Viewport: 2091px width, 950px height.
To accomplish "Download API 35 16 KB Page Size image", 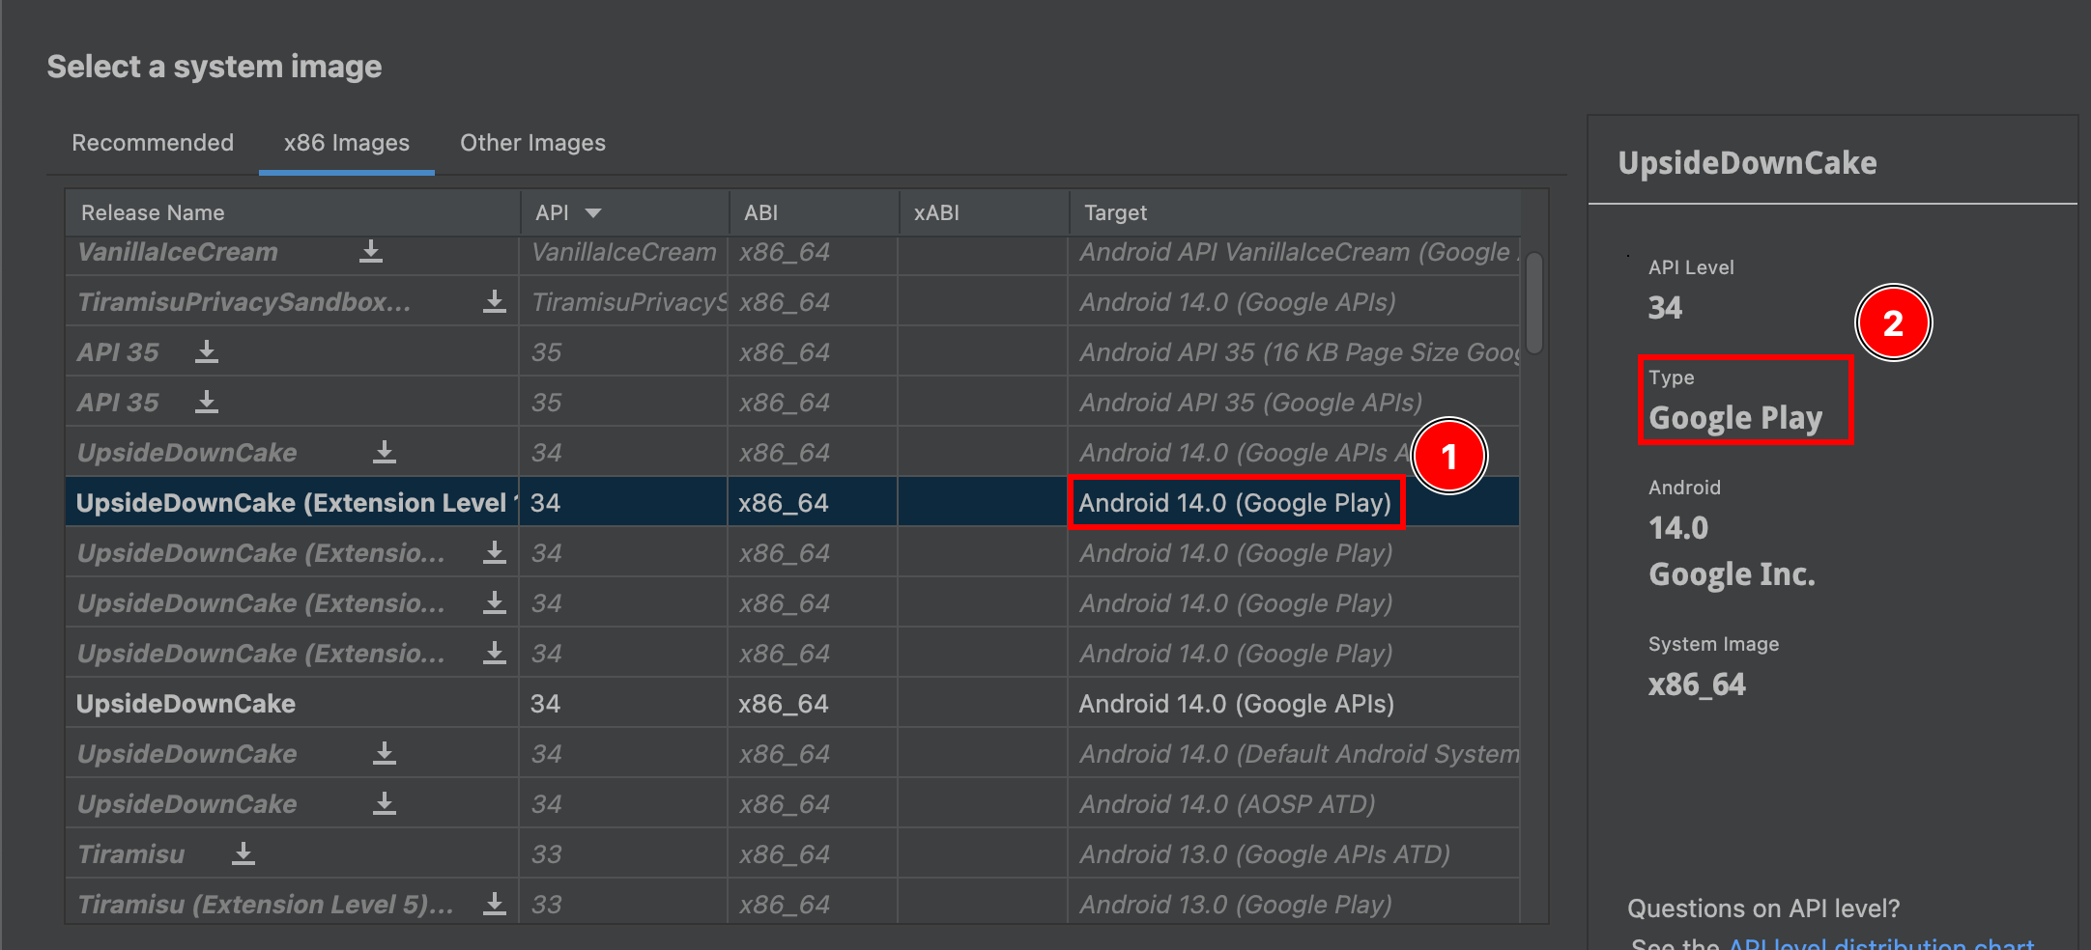I will 206,352.
